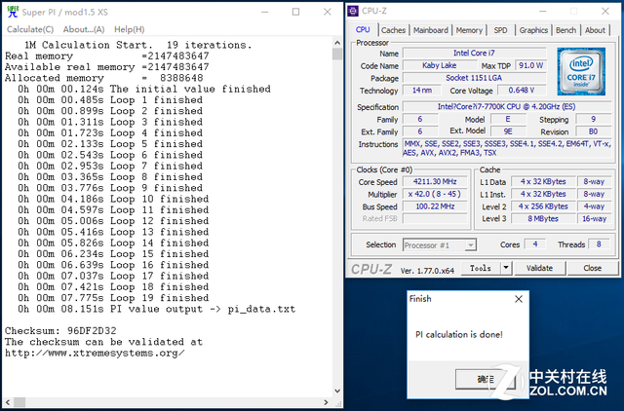
Task: Open the Graphics tab
Action: [533, 30]
